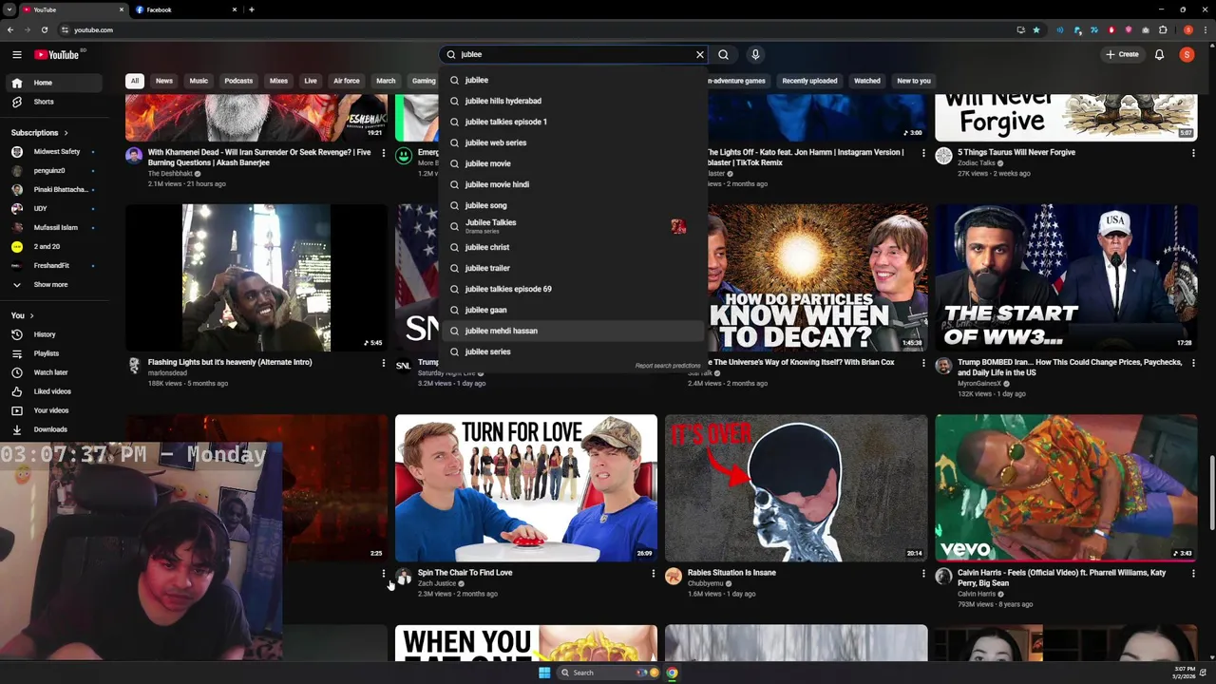Open the YouTube hamburger guide menu

point(17,55)
